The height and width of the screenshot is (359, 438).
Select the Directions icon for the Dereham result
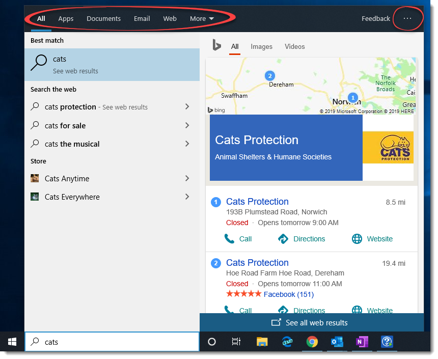pos(284,310)
